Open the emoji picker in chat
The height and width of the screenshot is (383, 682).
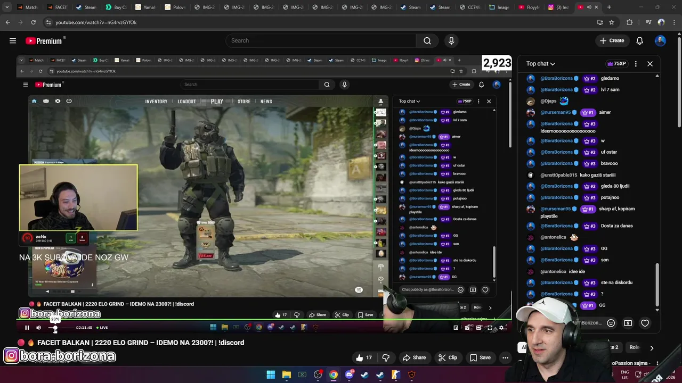click(x=611, y=323)
